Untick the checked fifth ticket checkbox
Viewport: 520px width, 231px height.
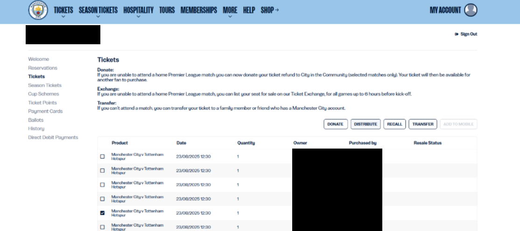pos(103,213)
